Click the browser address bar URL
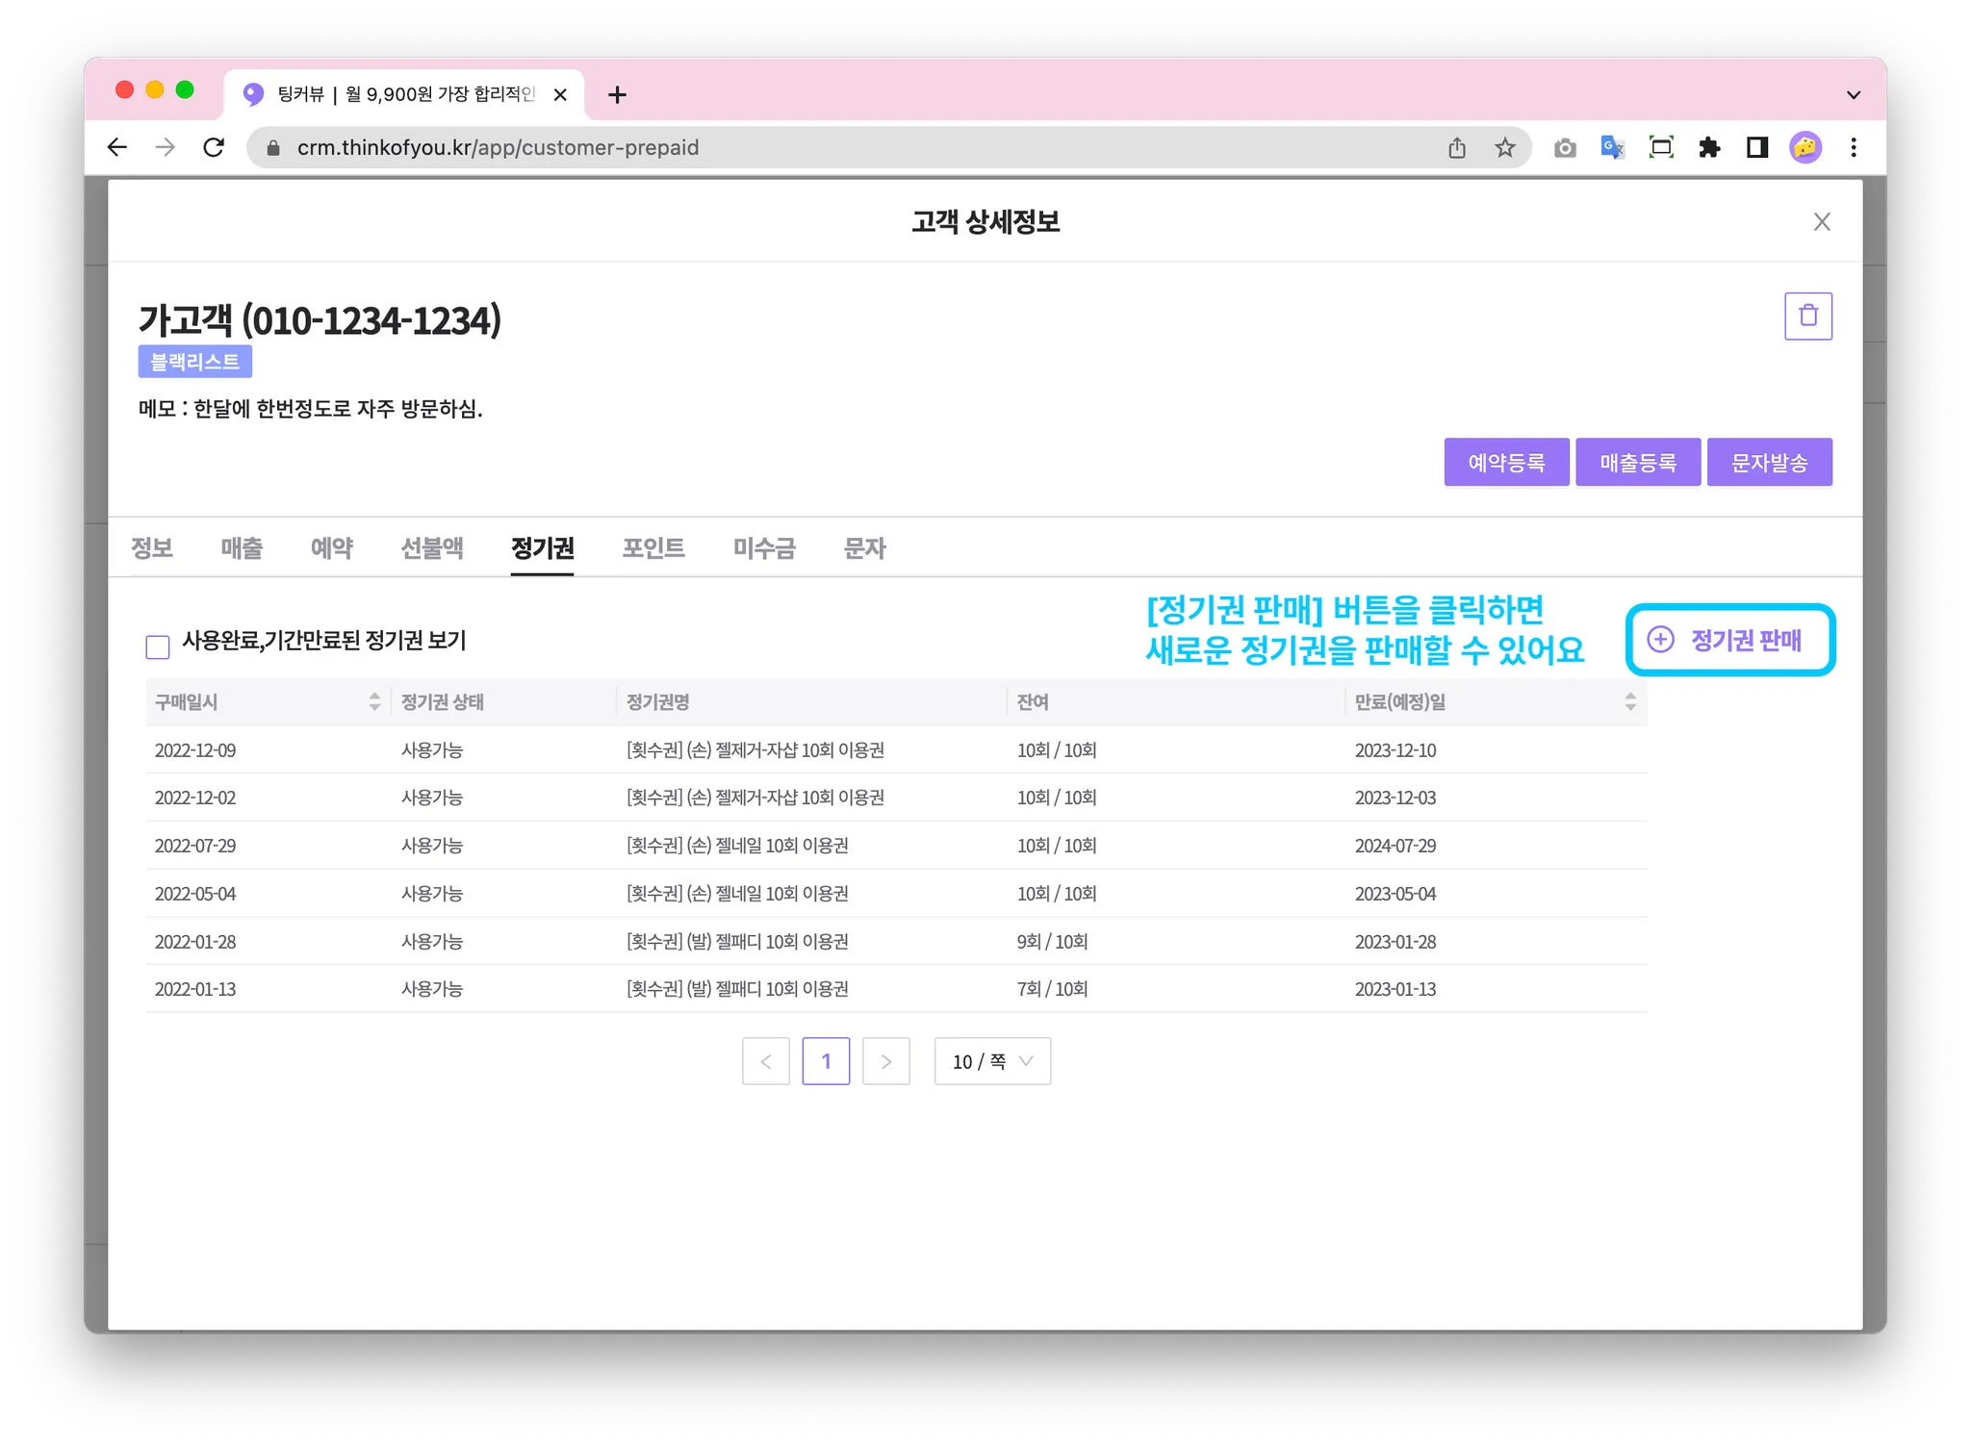This screenshot has height=1445, width=1971. tap(498, 147)
